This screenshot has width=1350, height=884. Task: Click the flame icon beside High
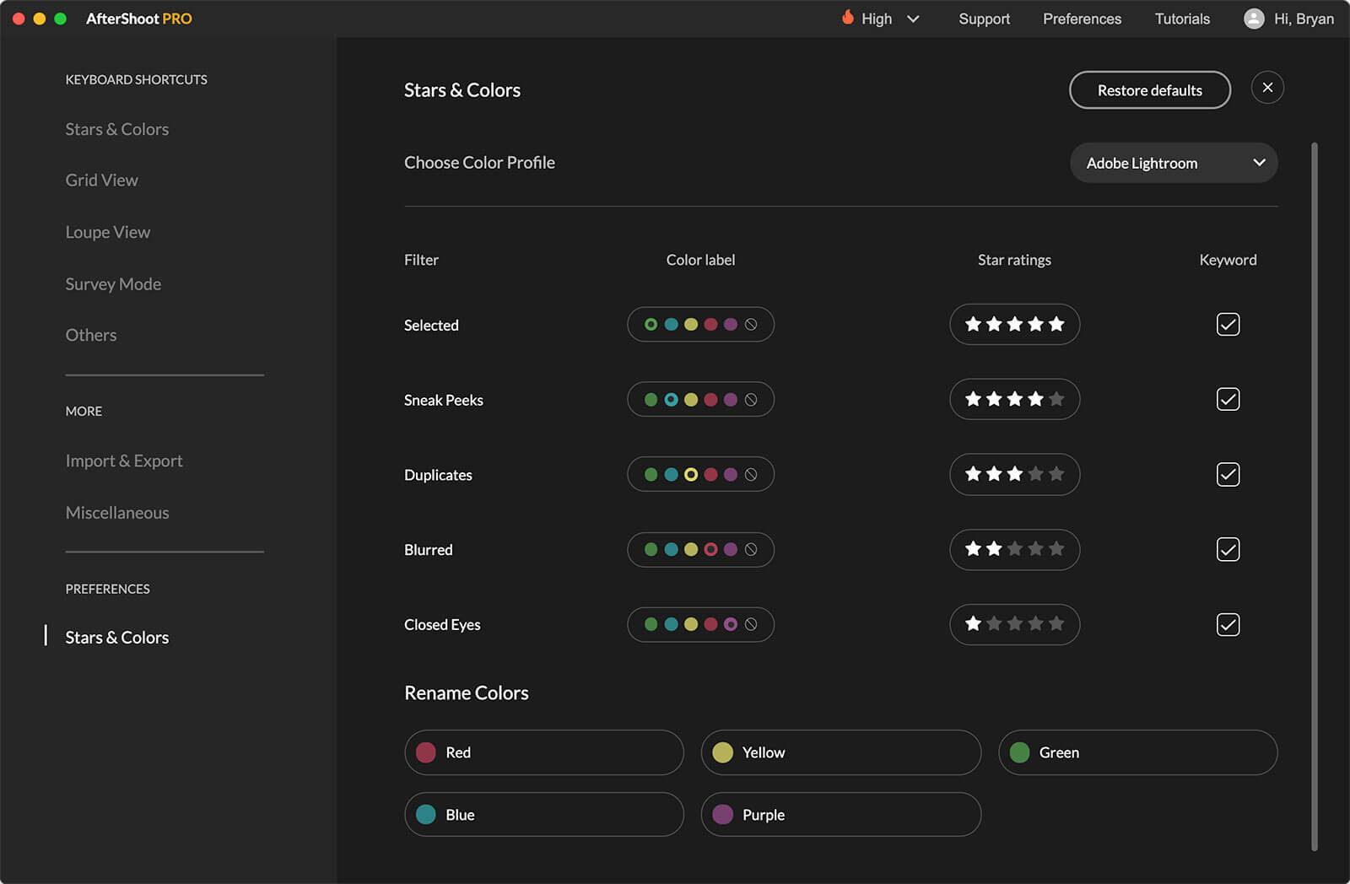click(x=848, y=18)
